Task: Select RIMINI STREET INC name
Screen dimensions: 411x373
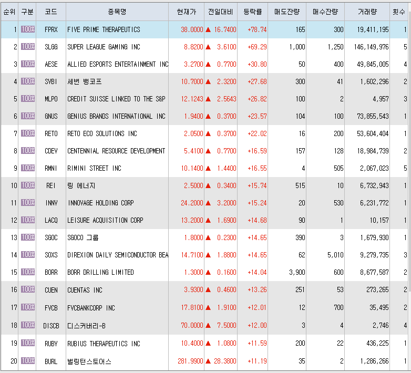Action: point(95,168)
